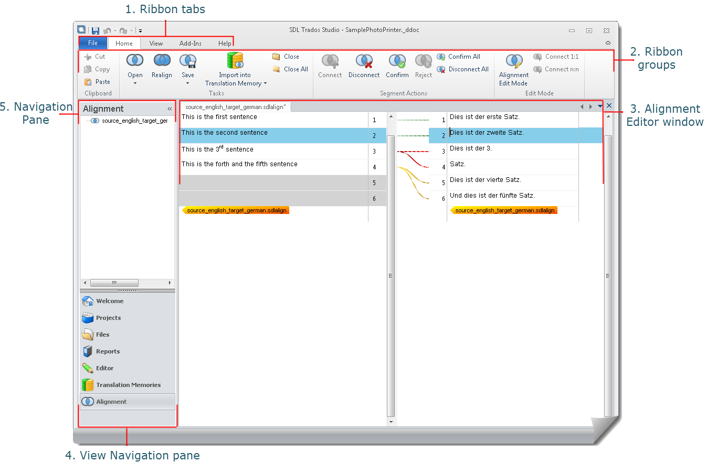The height and width of the screenshot is (462, 706).
Task: Switch to the View ribbon tab
Action: click(x=156, y=44)
